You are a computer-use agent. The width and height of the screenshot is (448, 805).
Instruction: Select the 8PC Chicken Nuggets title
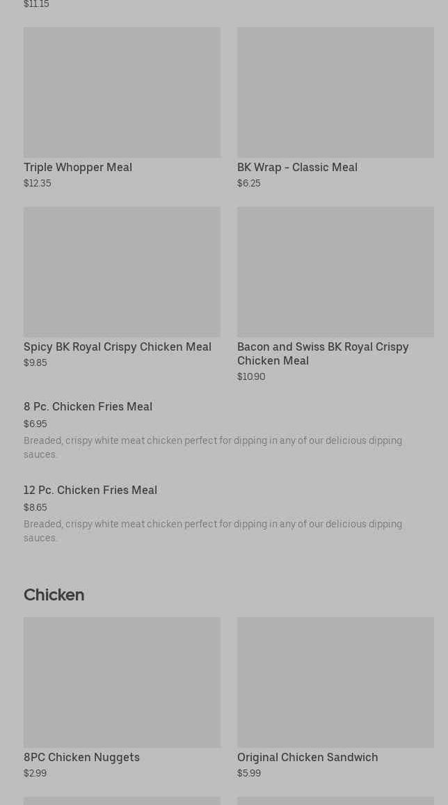coord(81,757)
